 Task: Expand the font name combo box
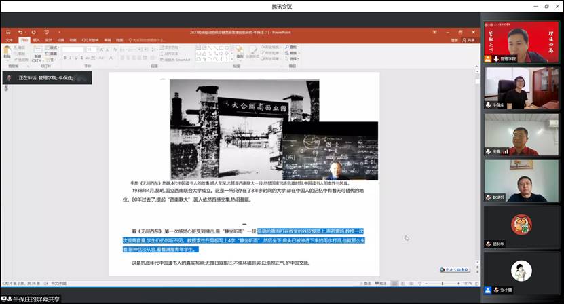[73, 50]
